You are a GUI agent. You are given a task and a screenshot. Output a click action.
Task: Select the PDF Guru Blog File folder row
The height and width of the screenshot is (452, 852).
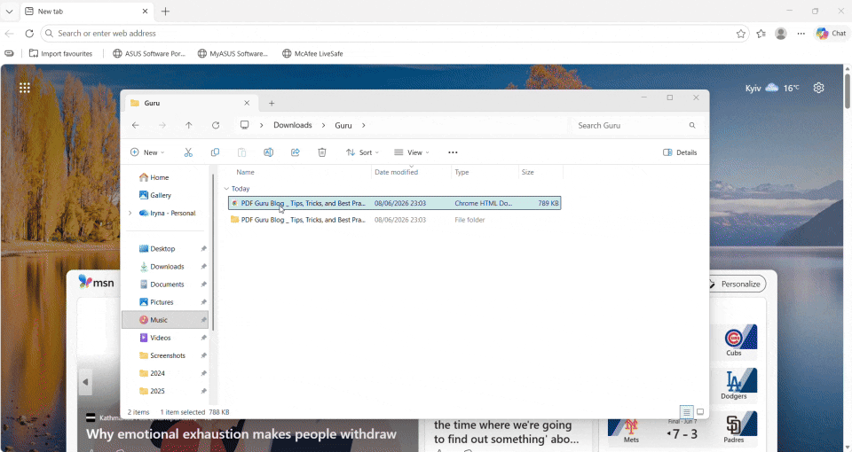(394, 220)
